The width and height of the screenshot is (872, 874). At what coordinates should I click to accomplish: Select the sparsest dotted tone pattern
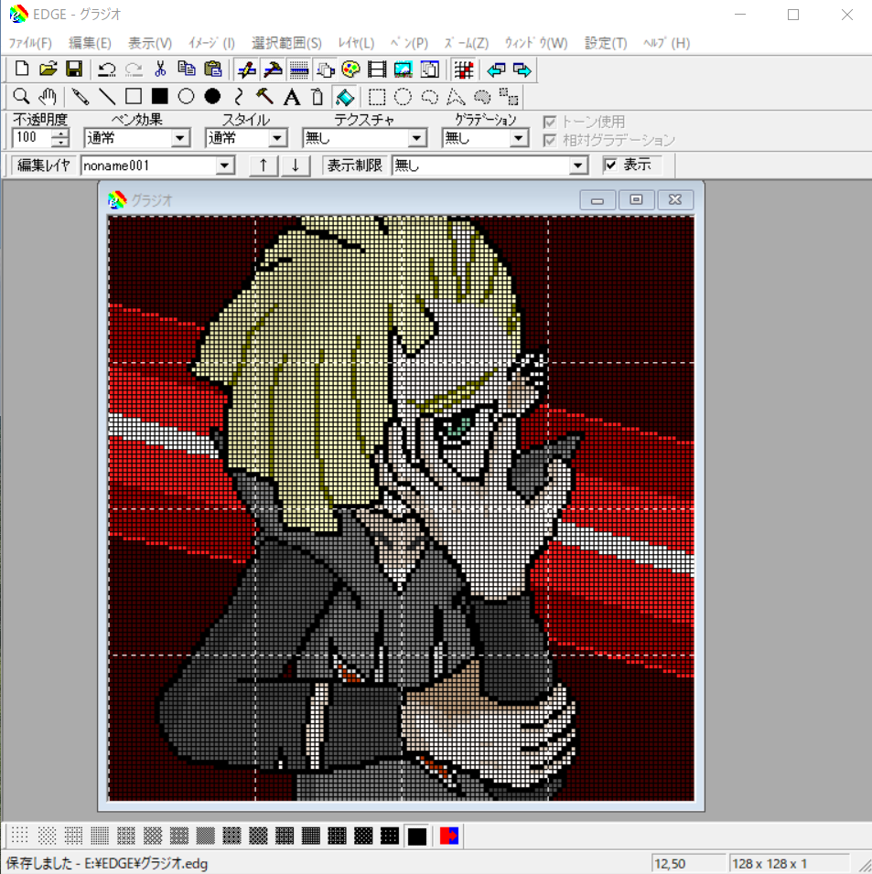20,837
